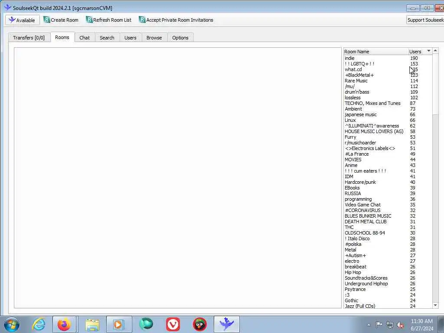Select the Gothic room

click(x=387, y=301)
